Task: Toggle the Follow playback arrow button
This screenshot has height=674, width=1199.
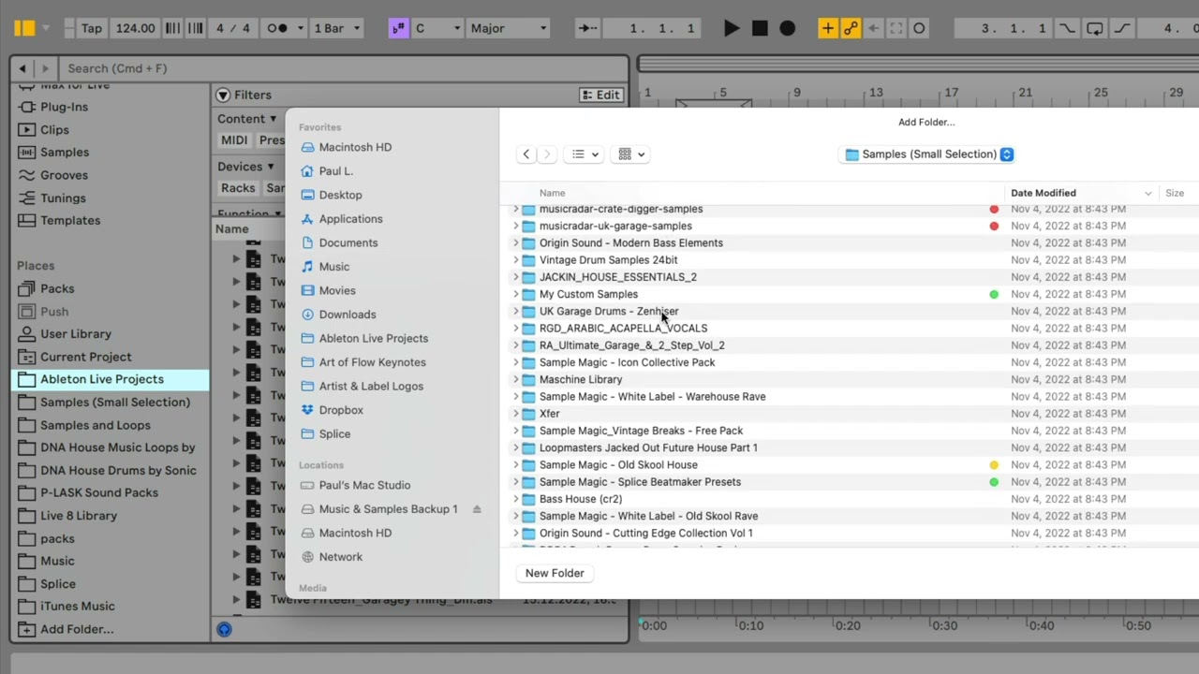Action: (587, 28)
